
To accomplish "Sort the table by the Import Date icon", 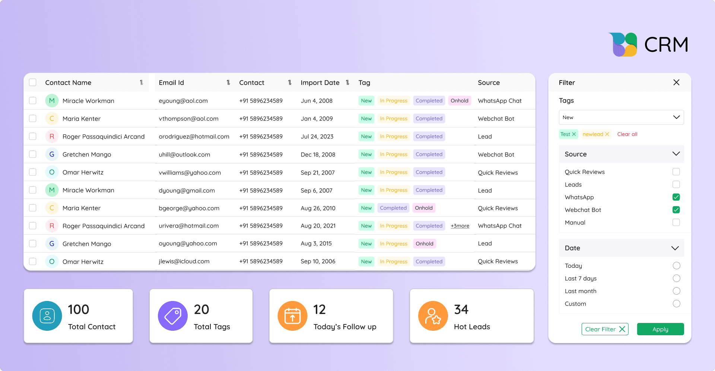I will (347, 82).
